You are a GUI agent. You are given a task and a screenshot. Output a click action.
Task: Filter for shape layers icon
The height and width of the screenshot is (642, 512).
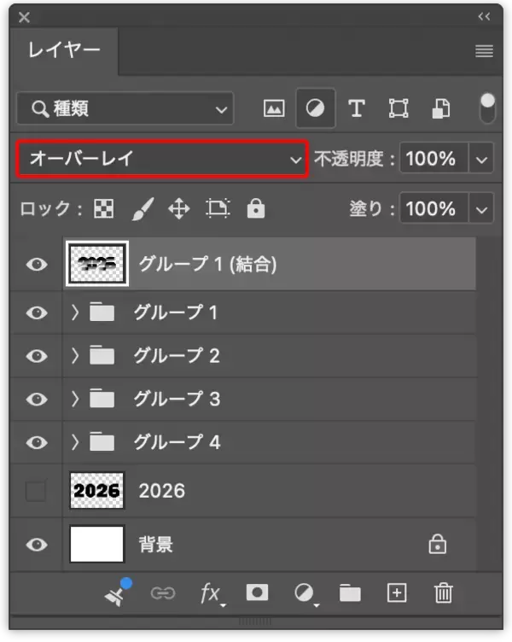click(x=399, y=108)
